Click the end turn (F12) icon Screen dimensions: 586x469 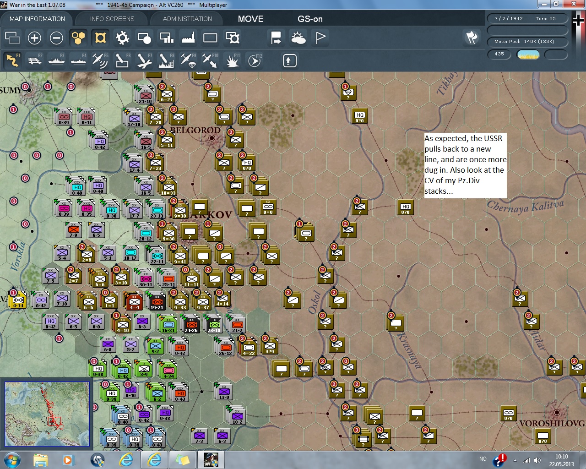click(255, 60)
